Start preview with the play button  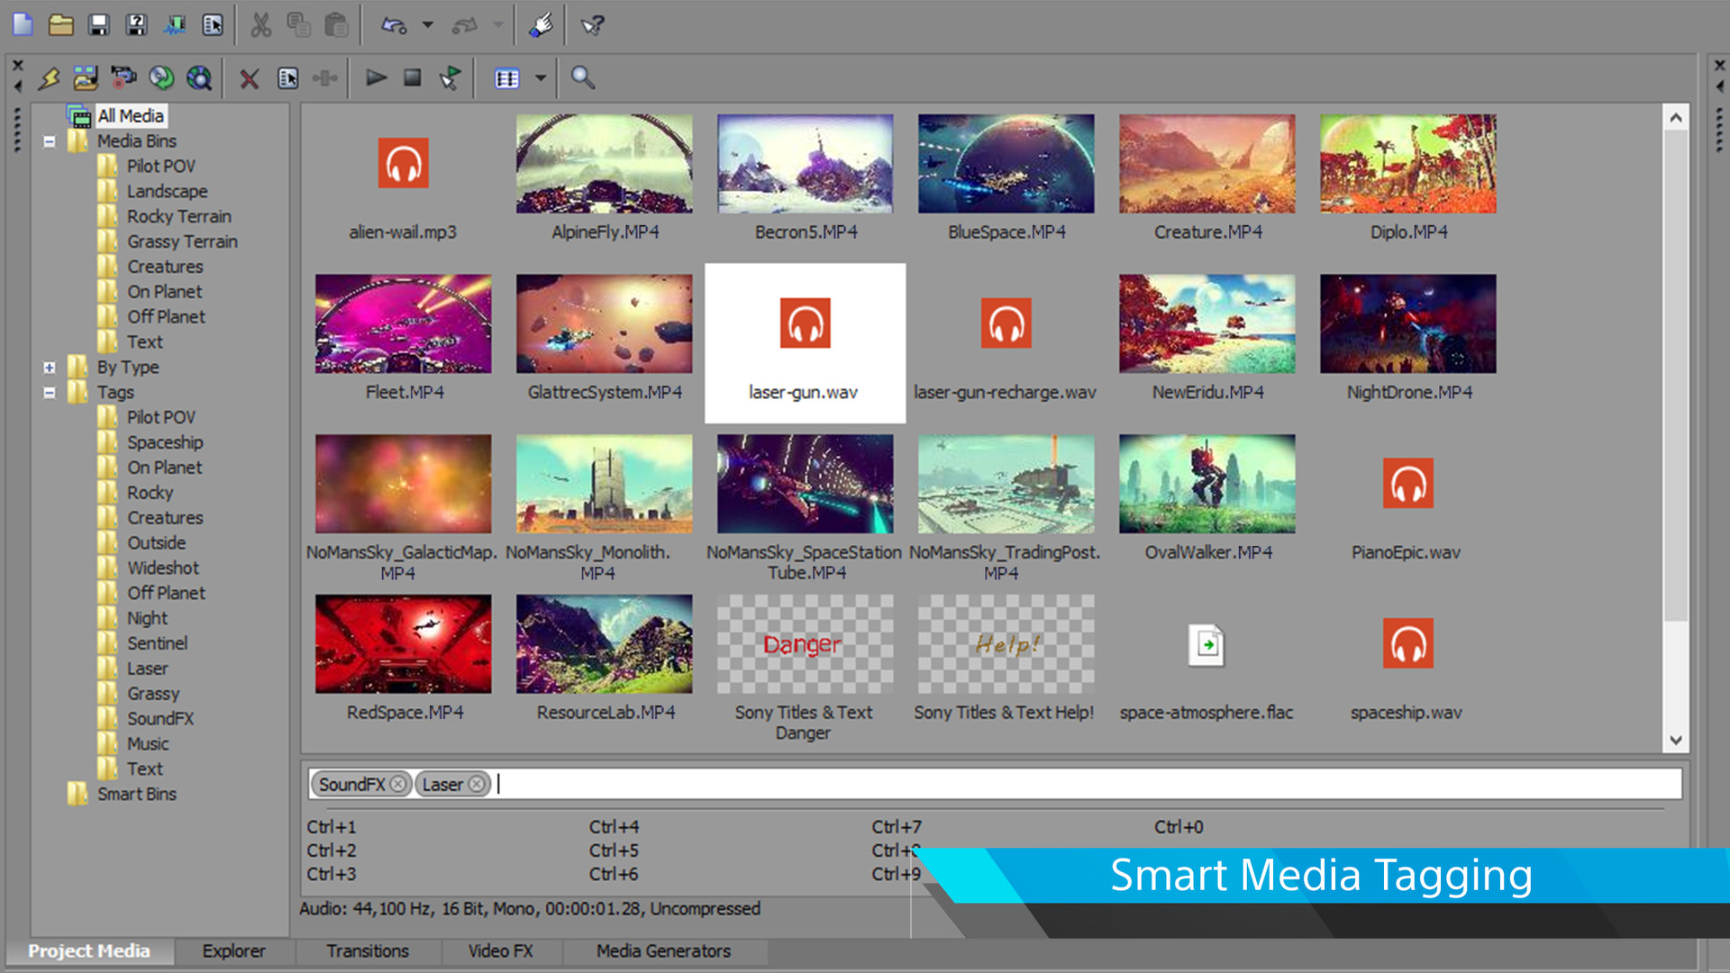coord(377,77)
